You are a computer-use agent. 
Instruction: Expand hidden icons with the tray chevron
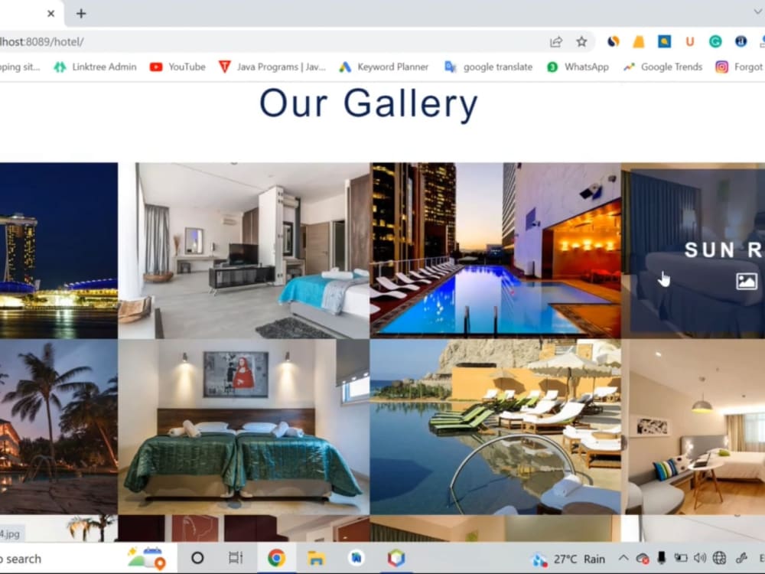point(623,559)
